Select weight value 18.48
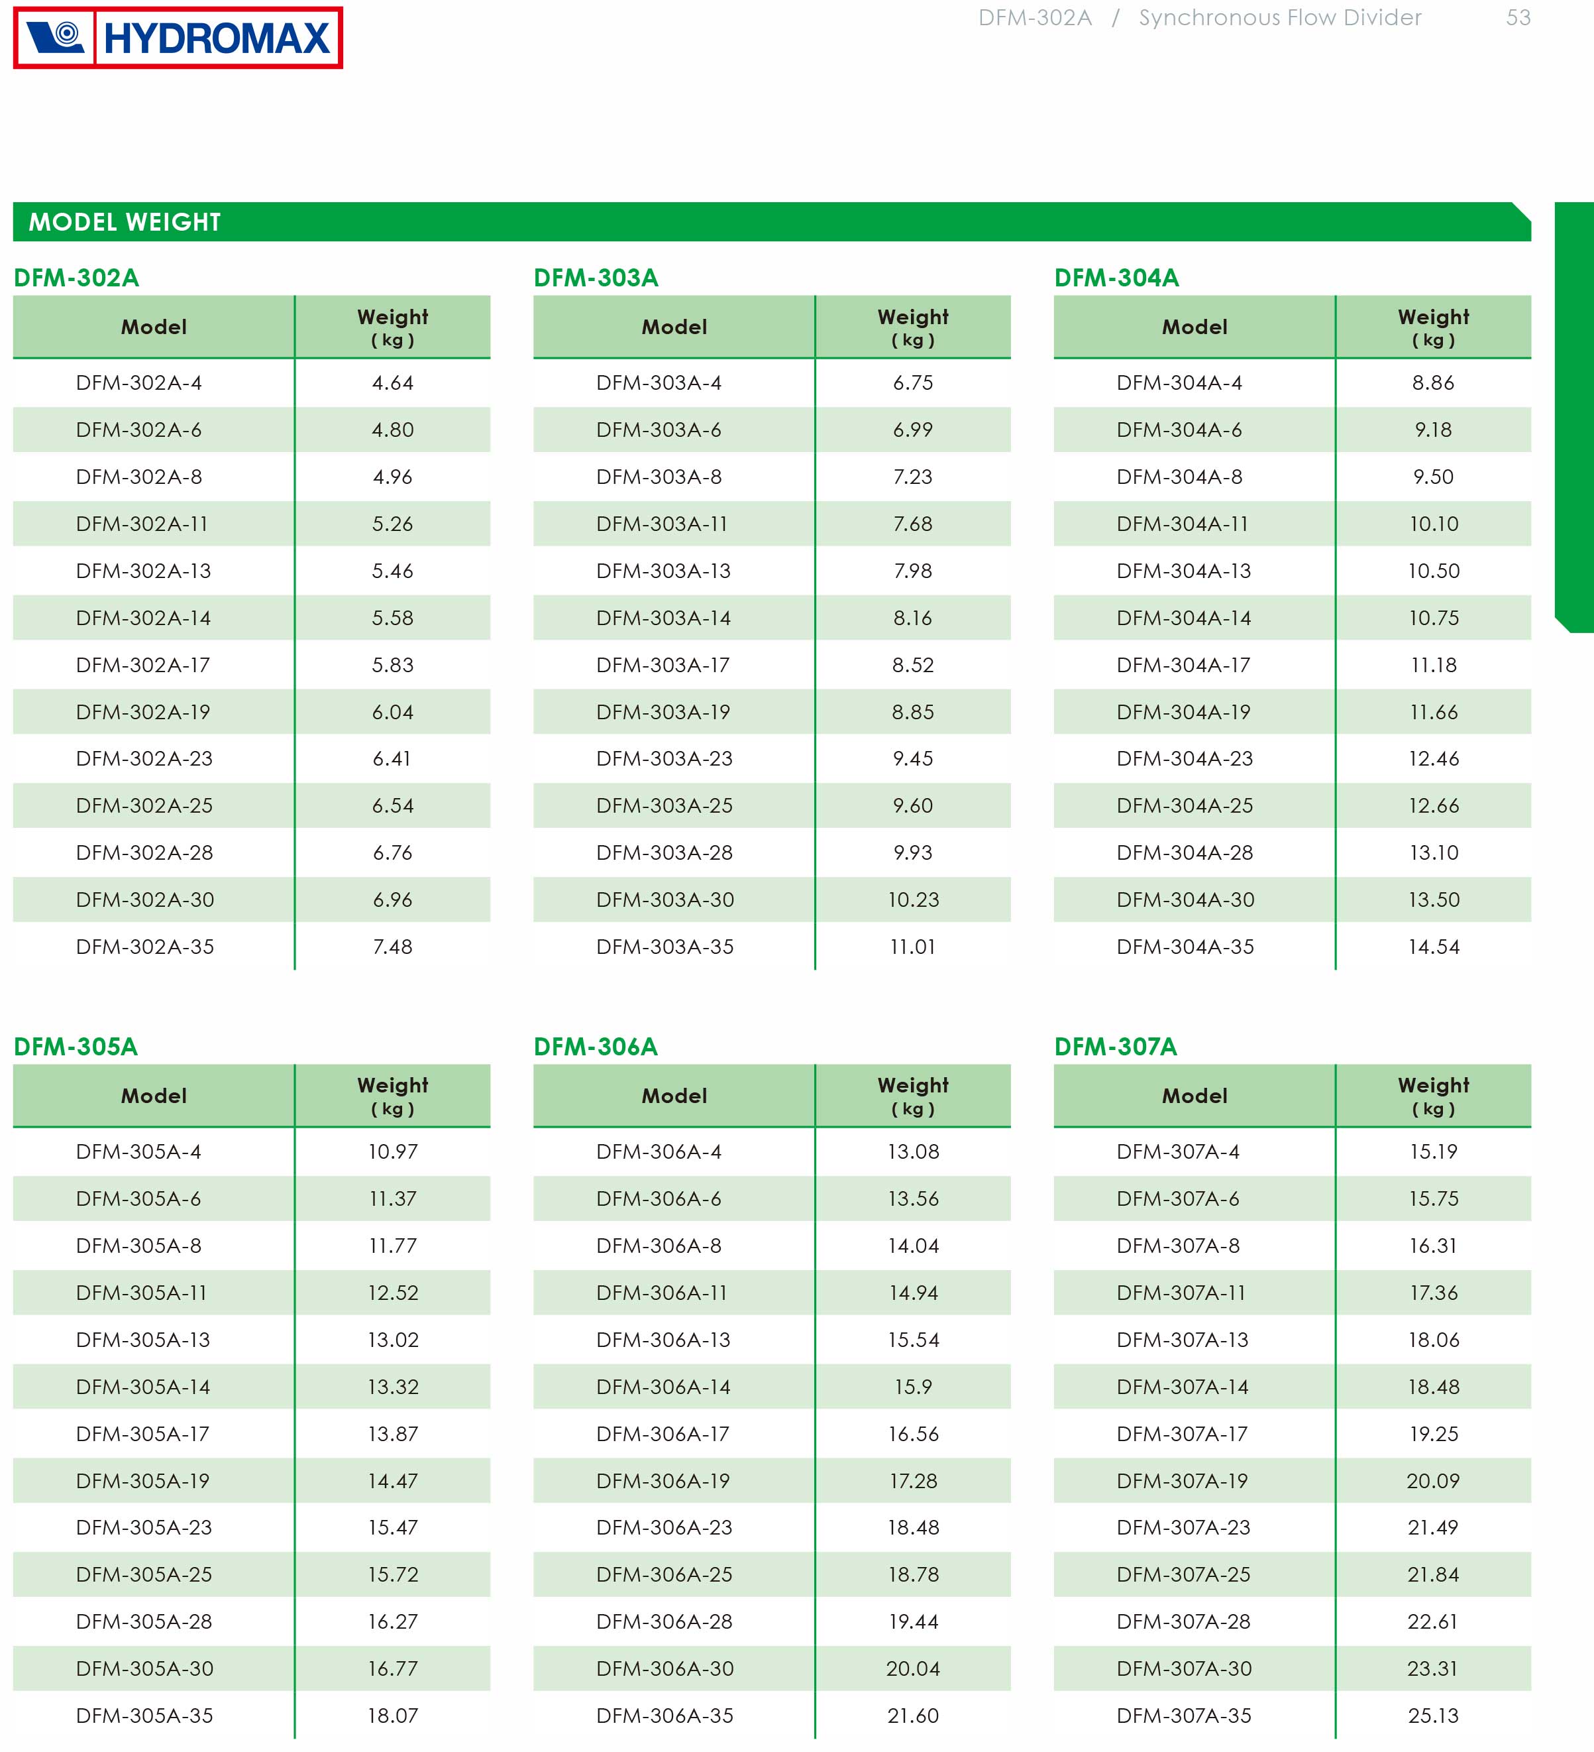 (x=1433, y=1387)
